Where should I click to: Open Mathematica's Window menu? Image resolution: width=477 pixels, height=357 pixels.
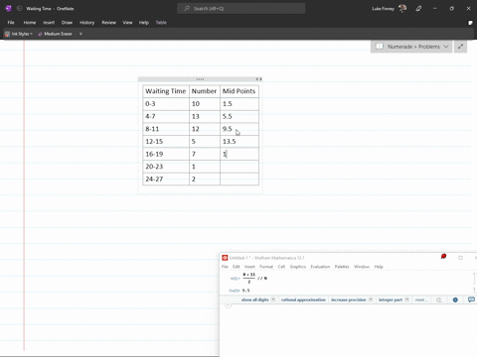pos(362,267)
